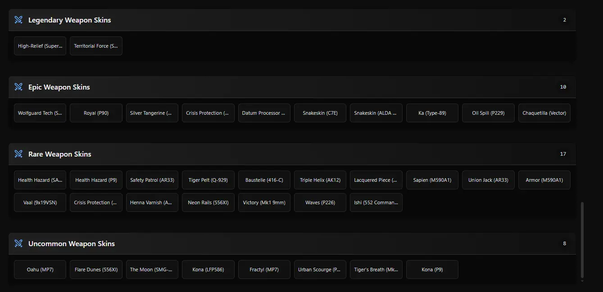Click the Union Jack (AR33) skin
The height and width of the screenshot is (292, 603).
(488, 180)
